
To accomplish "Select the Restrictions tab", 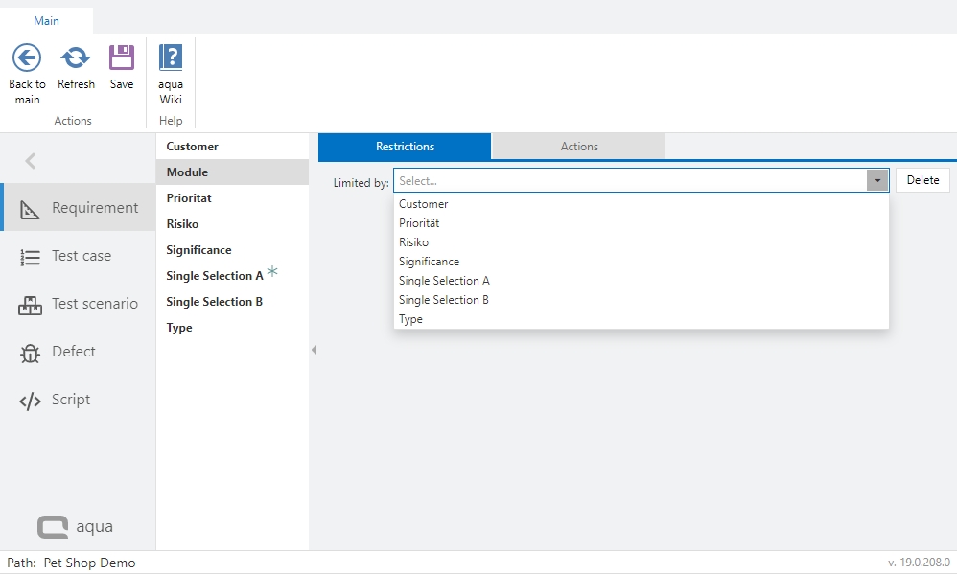I will pos(405,147).
